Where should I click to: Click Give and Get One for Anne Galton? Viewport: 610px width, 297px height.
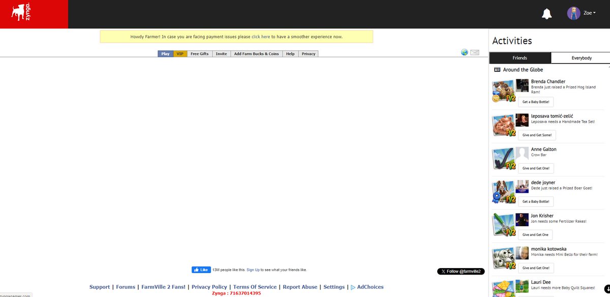(536, 168)
